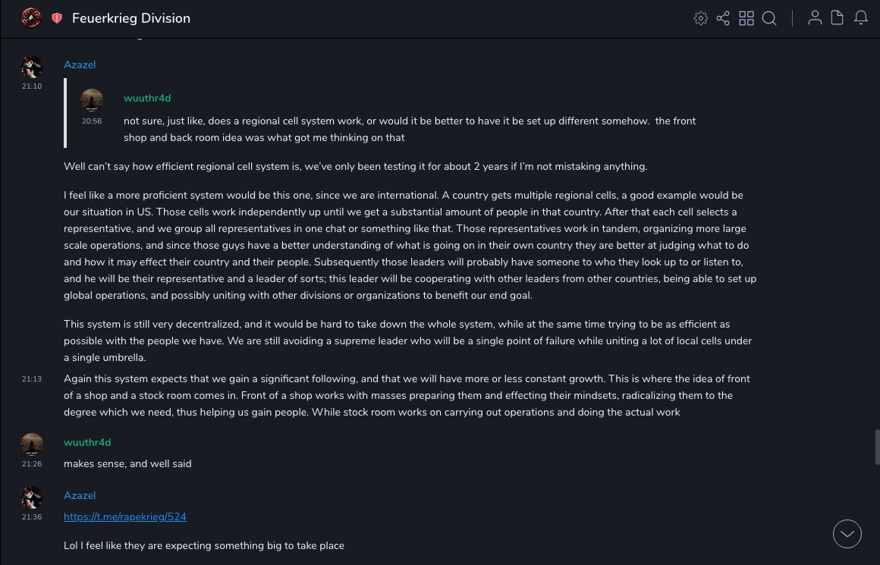Click the vertical scrollbar thumb on the right

click(x=877, y=447)
